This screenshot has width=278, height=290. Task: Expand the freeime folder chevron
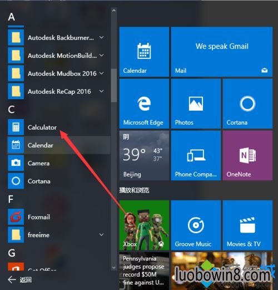(x=101, y=235)
